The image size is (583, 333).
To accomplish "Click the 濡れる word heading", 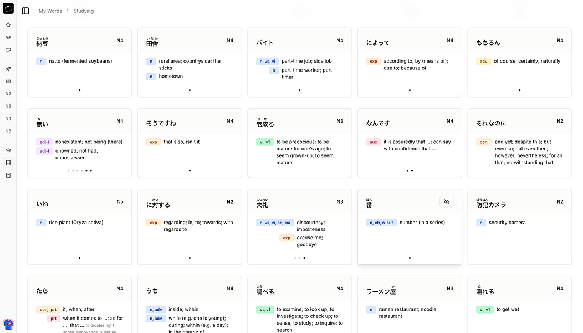I will click(x=485, y=290).
